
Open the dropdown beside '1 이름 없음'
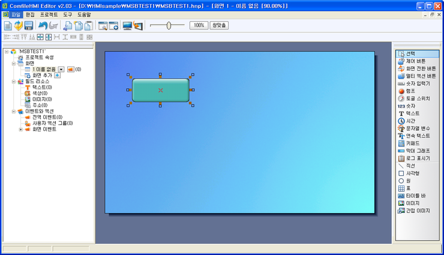point(61,70)
